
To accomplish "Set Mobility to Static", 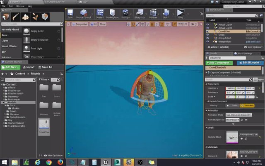I will pyautogui.click(x=233, y=105).
